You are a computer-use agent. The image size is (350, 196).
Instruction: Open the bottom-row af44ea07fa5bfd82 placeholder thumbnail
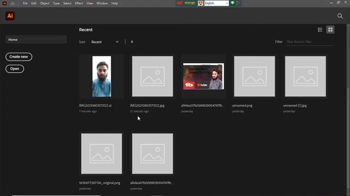[x=153, y=154]
